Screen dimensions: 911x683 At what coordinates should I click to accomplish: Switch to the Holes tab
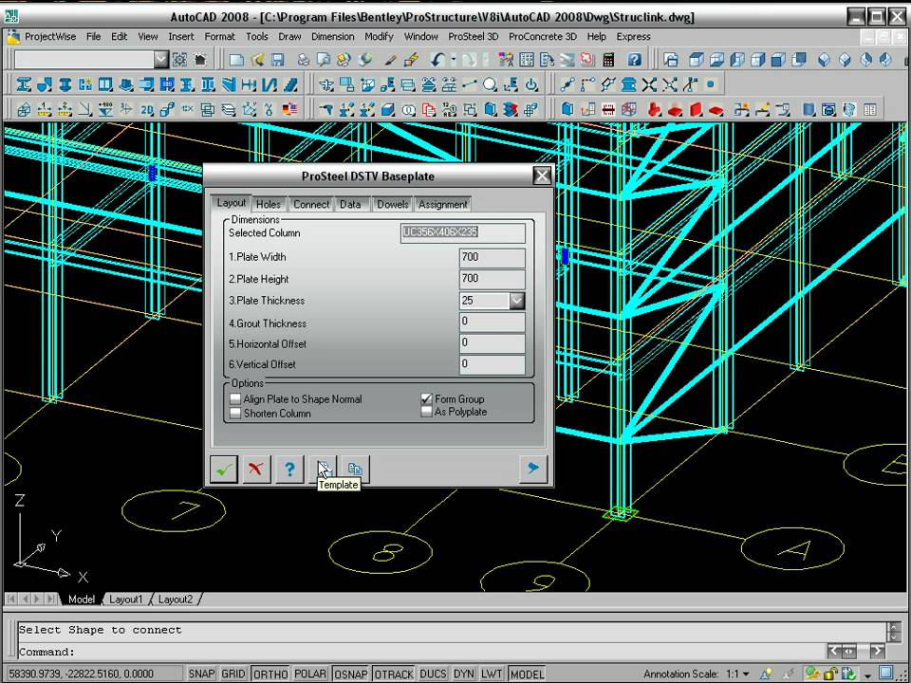[x=269, y=205]
